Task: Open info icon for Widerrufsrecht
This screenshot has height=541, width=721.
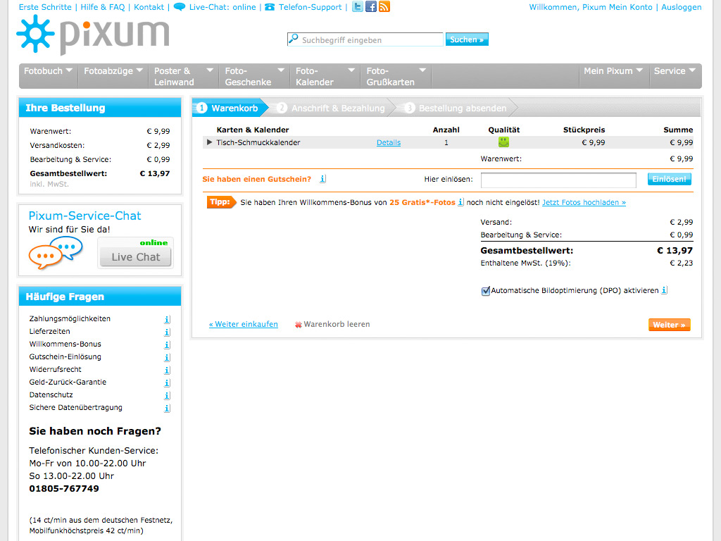Action: point(168,370)
